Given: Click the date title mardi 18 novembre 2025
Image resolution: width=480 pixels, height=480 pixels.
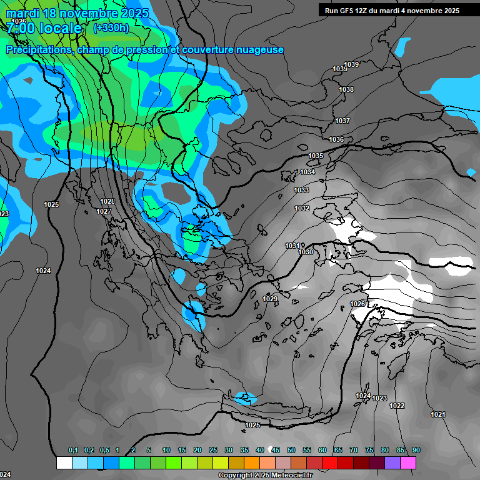Looking at the screenshot, I should [x=77, y=13].
